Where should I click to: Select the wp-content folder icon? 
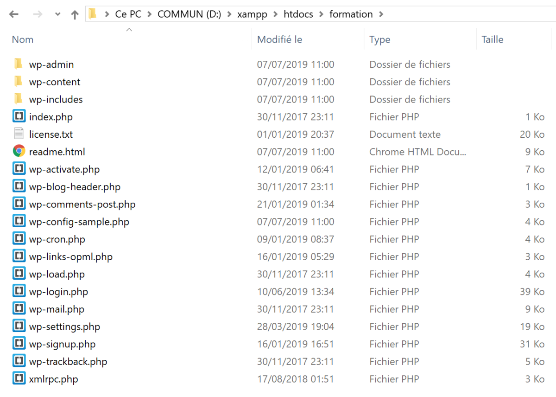coord(19,82)
